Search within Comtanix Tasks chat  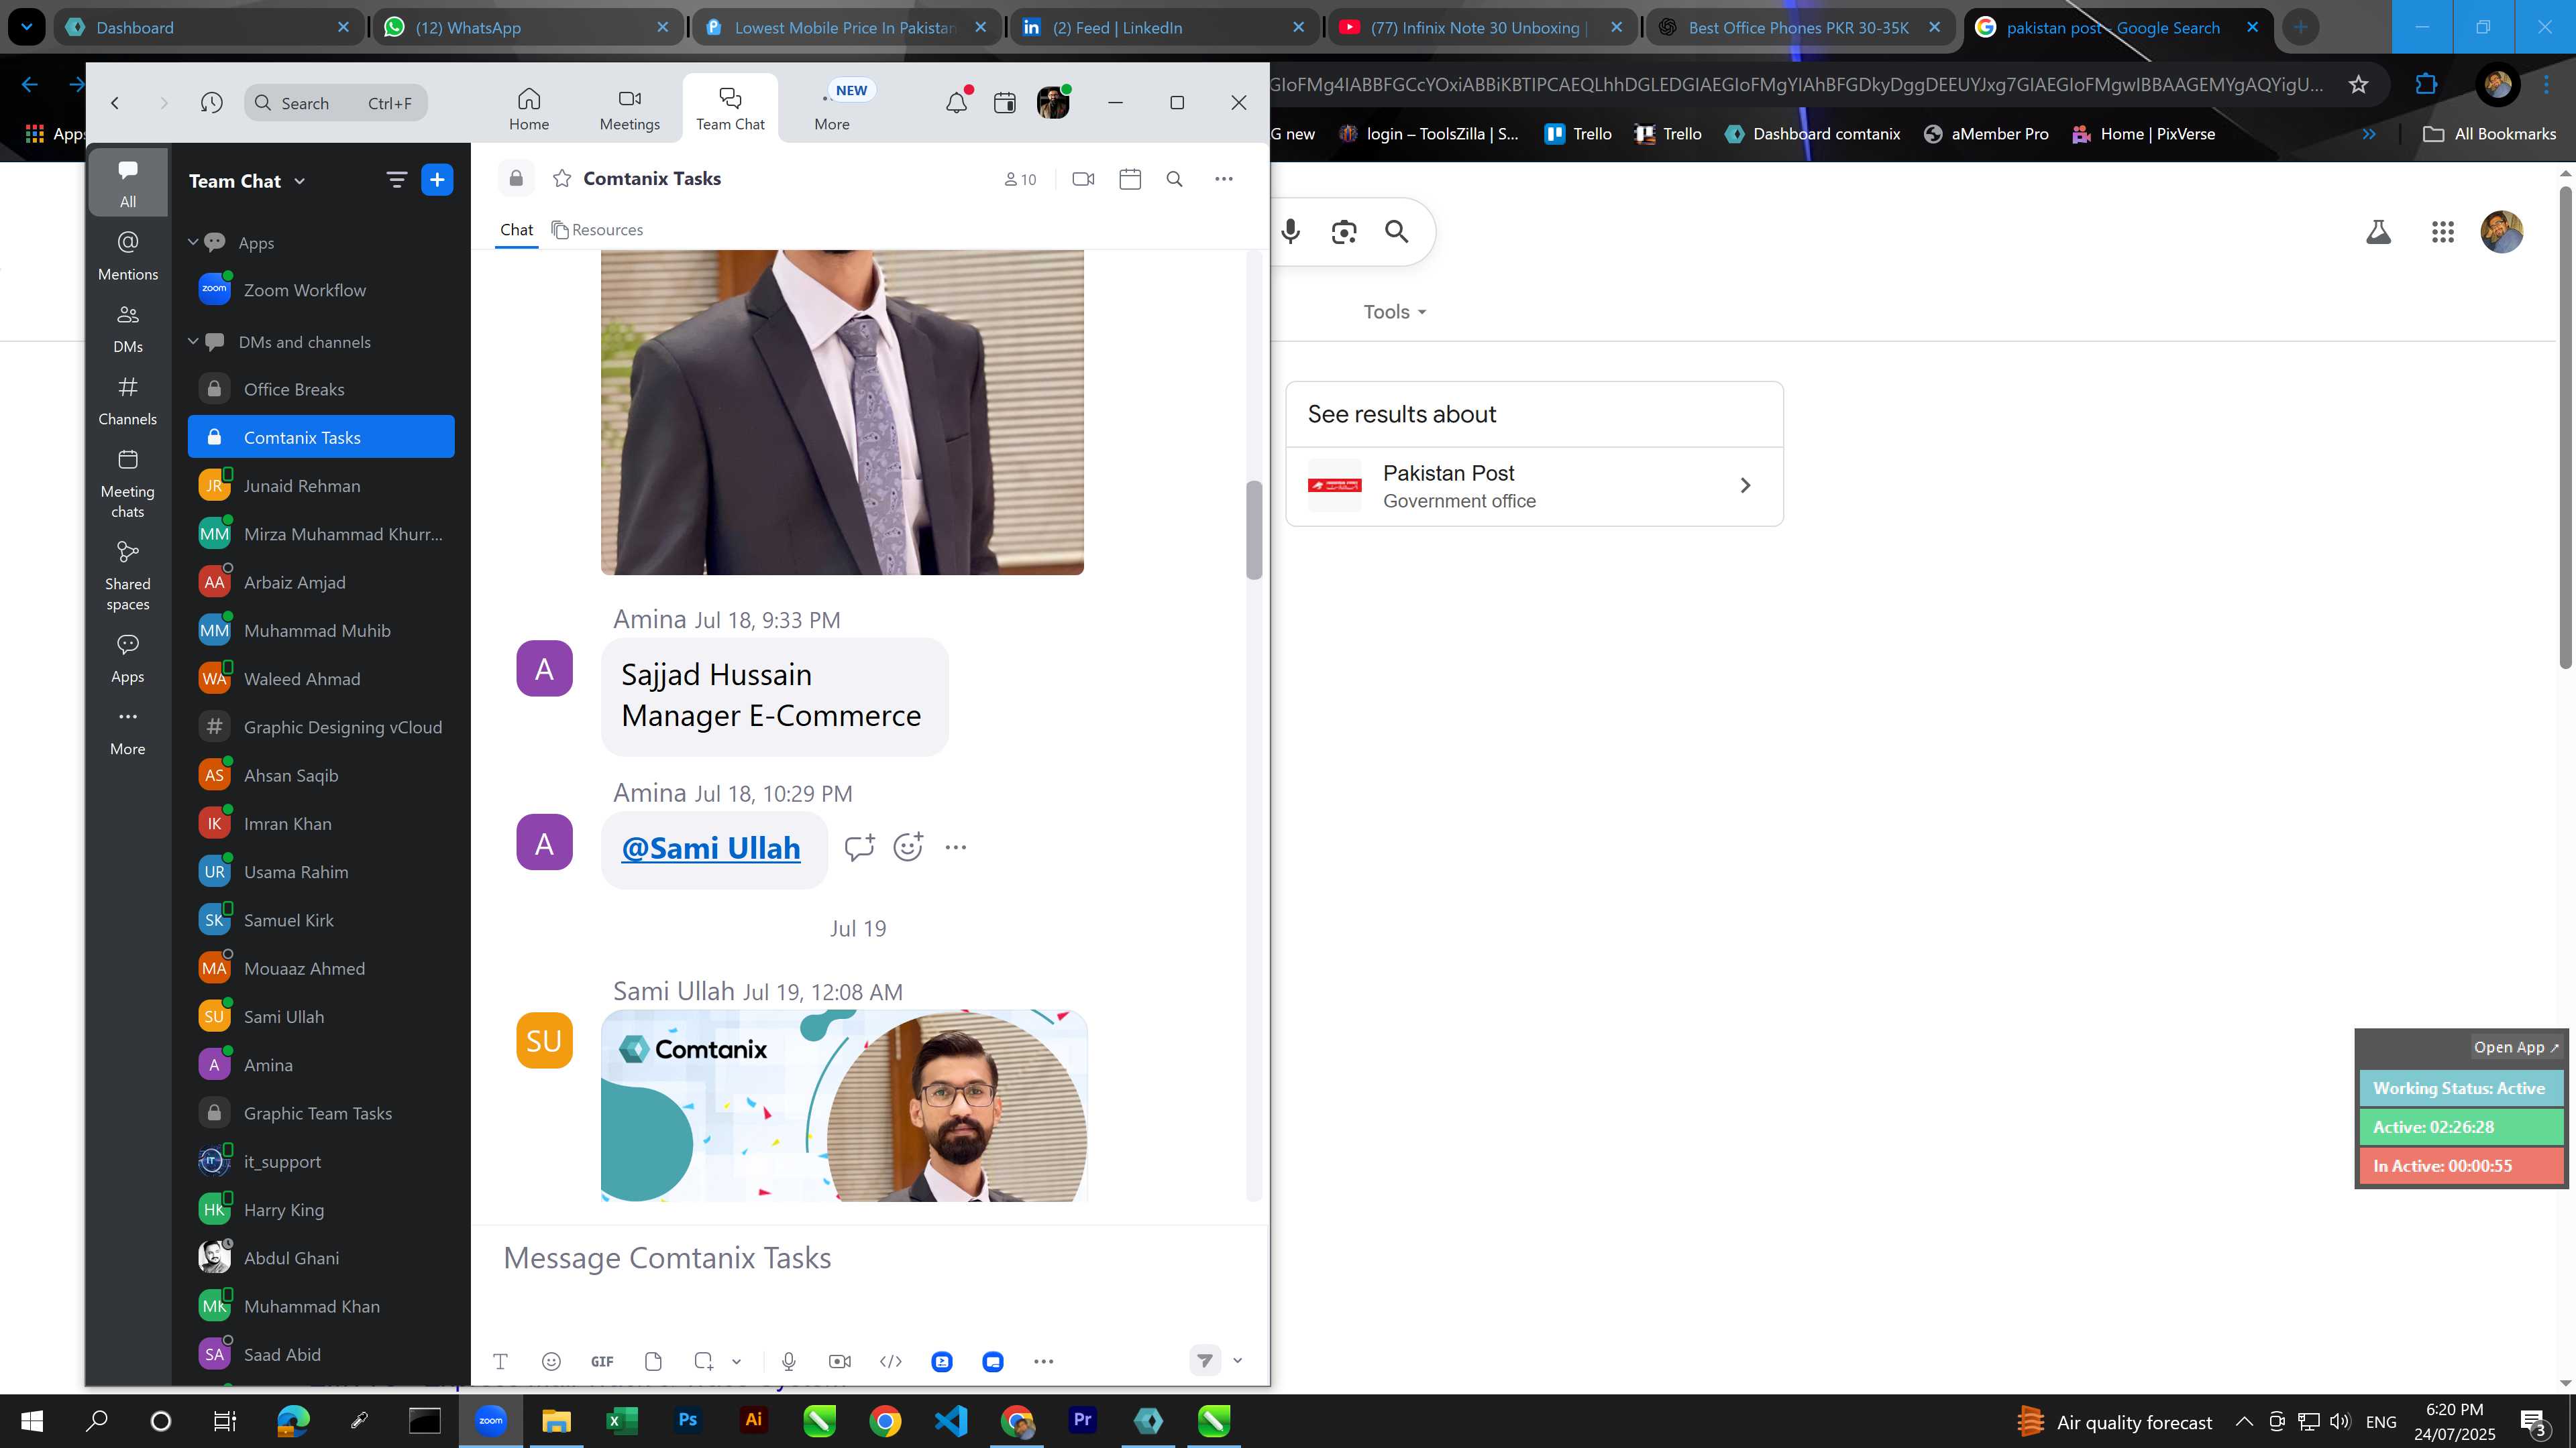point(1175,179)
